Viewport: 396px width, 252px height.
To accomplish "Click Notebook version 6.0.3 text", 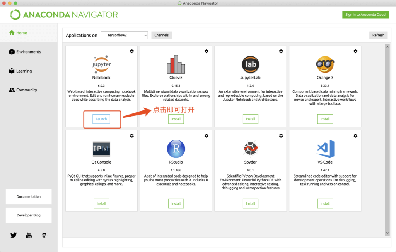I will [x=101, y=86].
